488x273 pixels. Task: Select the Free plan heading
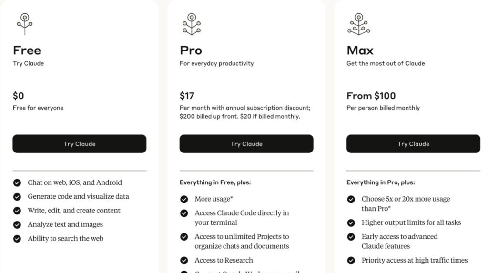coord(27,51)
